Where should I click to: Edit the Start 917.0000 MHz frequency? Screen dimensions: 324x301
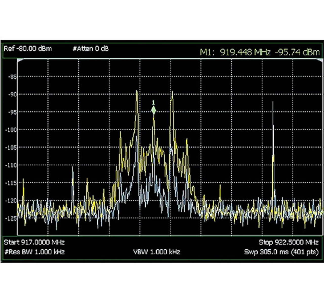(x=34, y=242)
